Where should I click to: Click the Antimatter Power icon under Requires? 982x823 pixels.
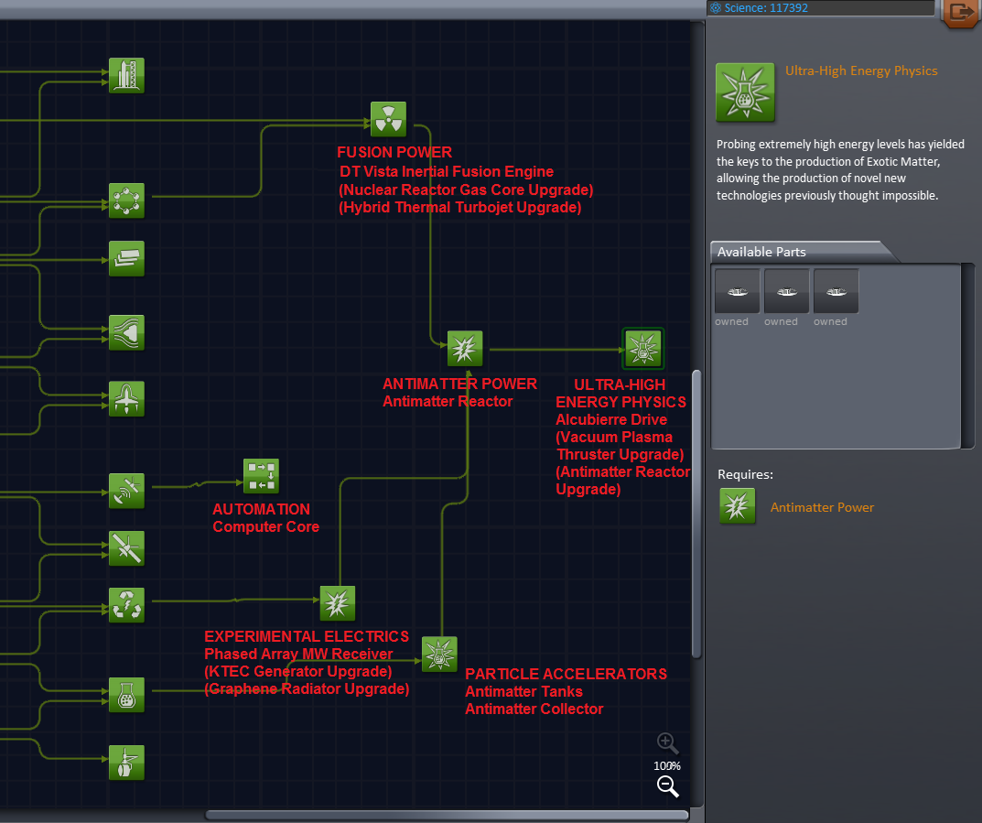click(738, 506)
